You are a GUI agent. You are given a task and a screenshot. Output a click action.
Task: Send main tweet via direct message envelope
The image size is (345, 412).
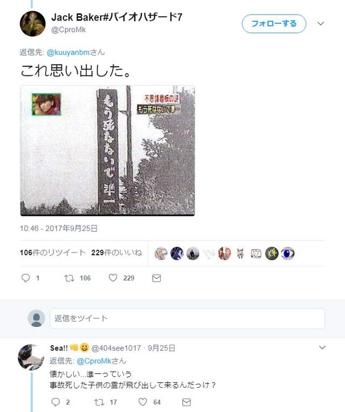tap(156, 278)
